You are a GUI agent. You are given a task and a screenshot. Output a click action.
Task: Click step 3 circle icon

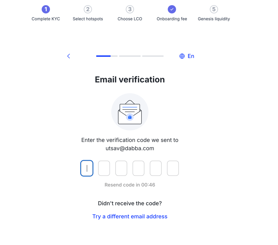pyautogui.click(x=130, y=9)
